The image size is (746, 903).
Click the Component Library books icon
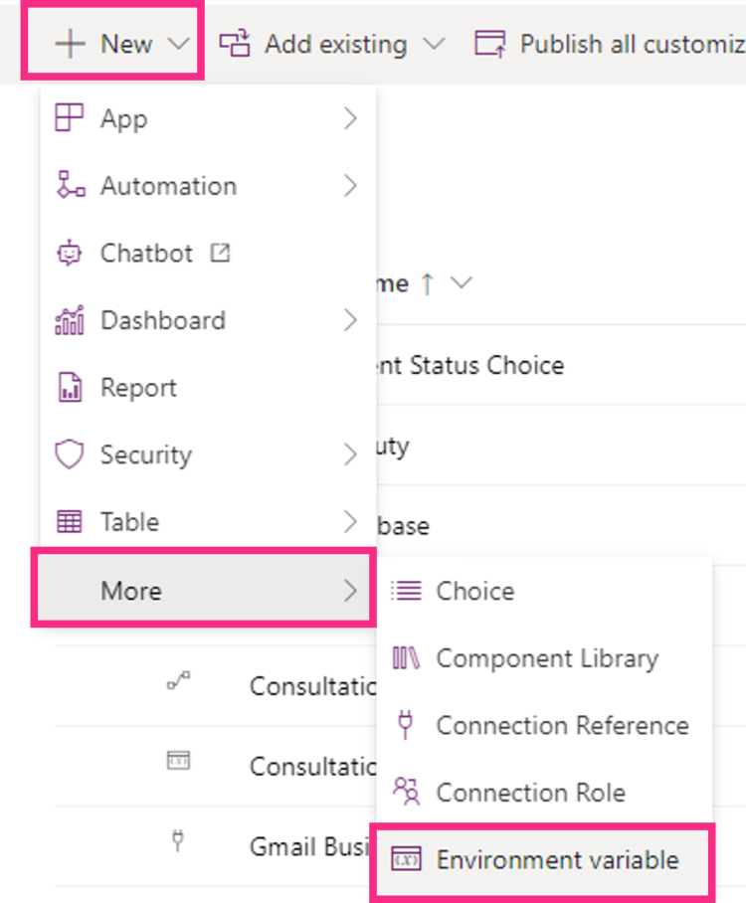(x=406, y=658)
